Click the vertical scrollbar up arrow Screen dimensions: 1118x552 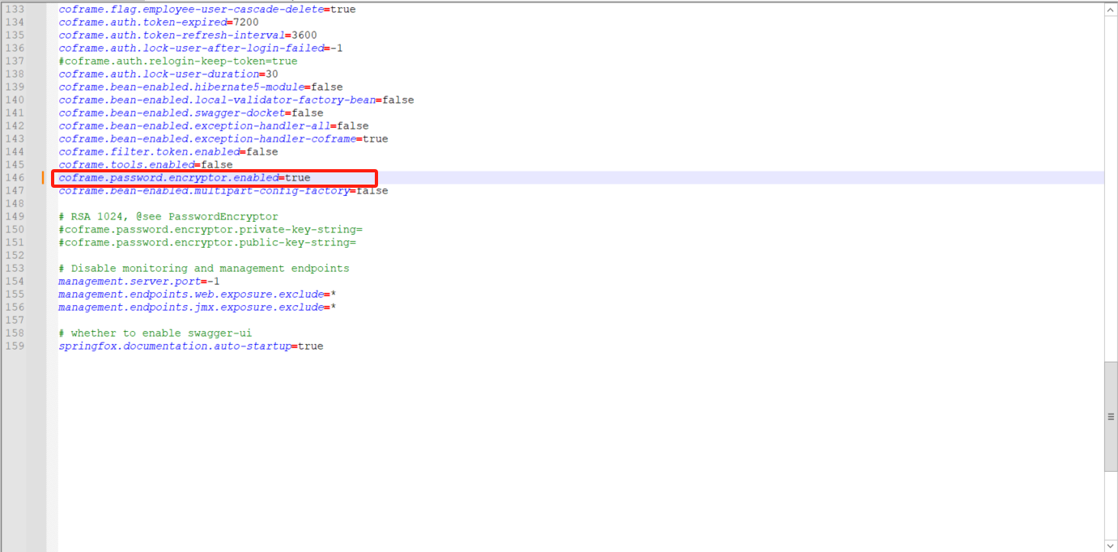[x=1110, y=9]
